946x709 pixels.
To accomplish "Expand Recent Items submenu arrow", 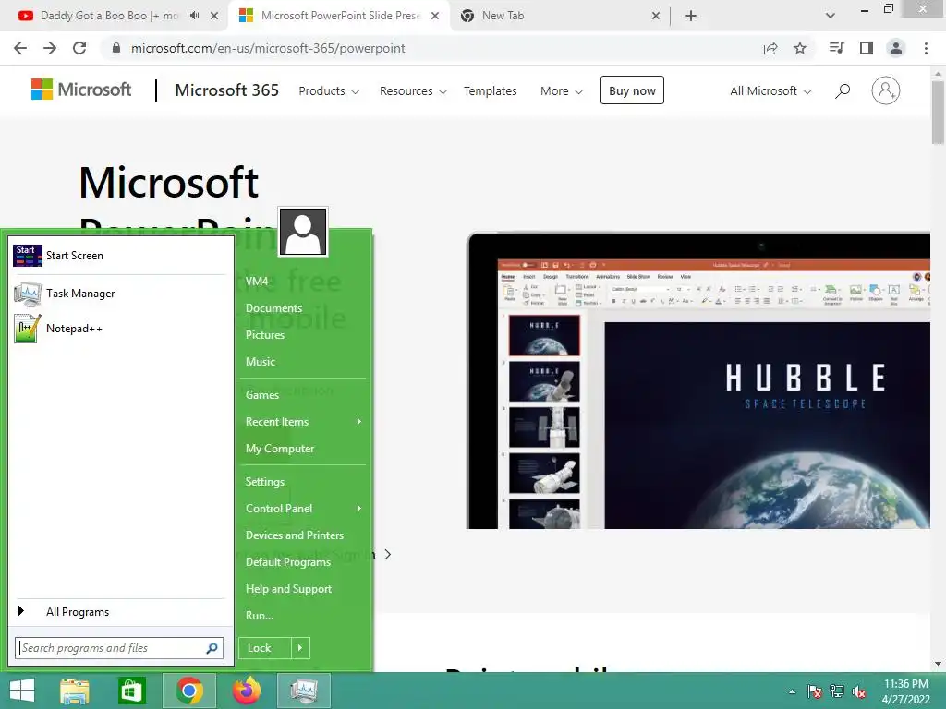I will tap(359, 422).
